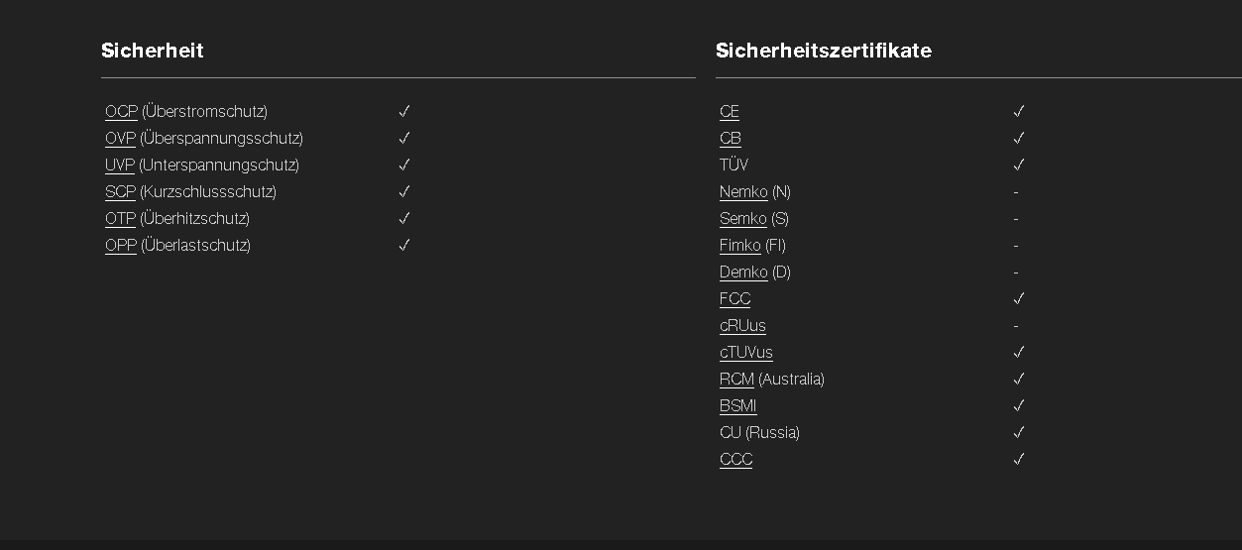Click the OTP abbreviation link
The height and width of the screenshot is (550, 1242).
click(120, 219)
